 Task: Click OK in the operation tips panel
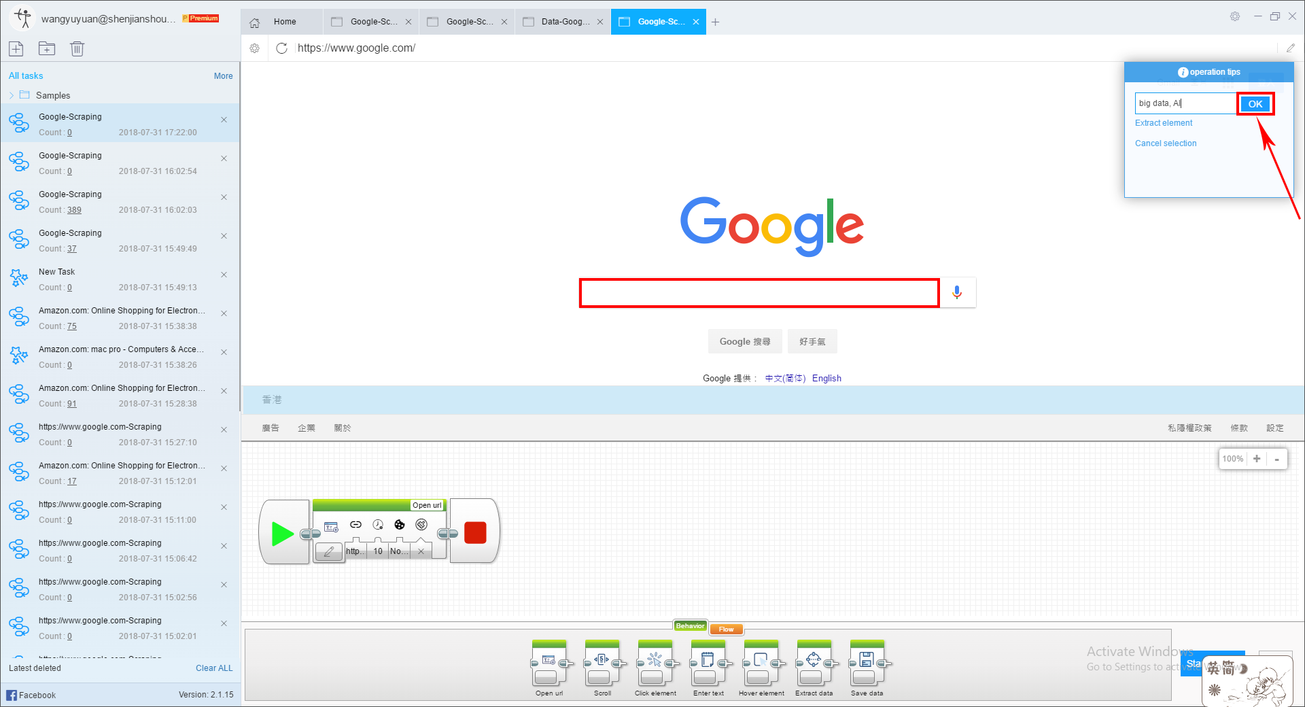[x=1255, y=104]
